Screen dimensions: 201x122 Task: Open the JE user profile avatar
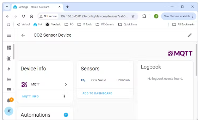[9, 111]
